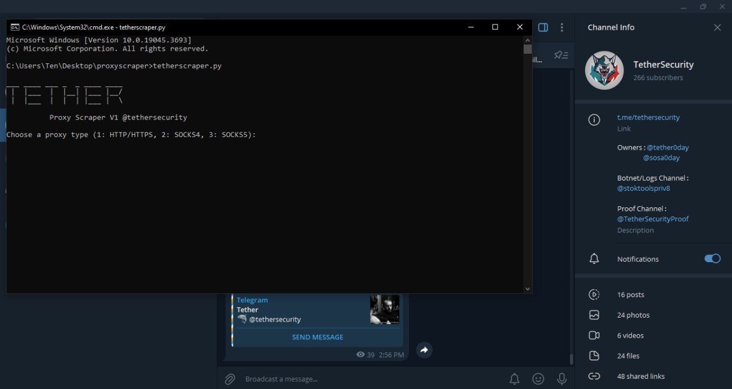The image size is (732, 389).
Task: Click the attach file paperclip icon
Action: (230, 379)
